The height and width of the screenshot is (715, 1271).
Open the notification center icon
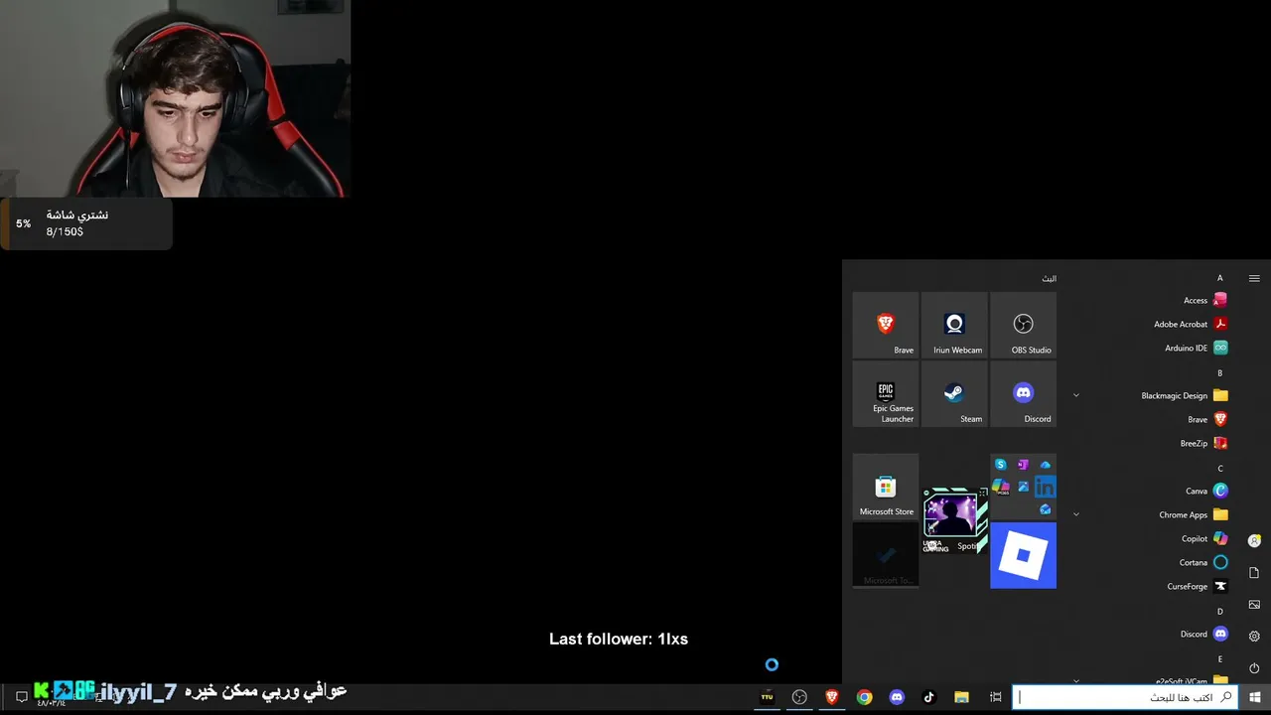point(21,697)
